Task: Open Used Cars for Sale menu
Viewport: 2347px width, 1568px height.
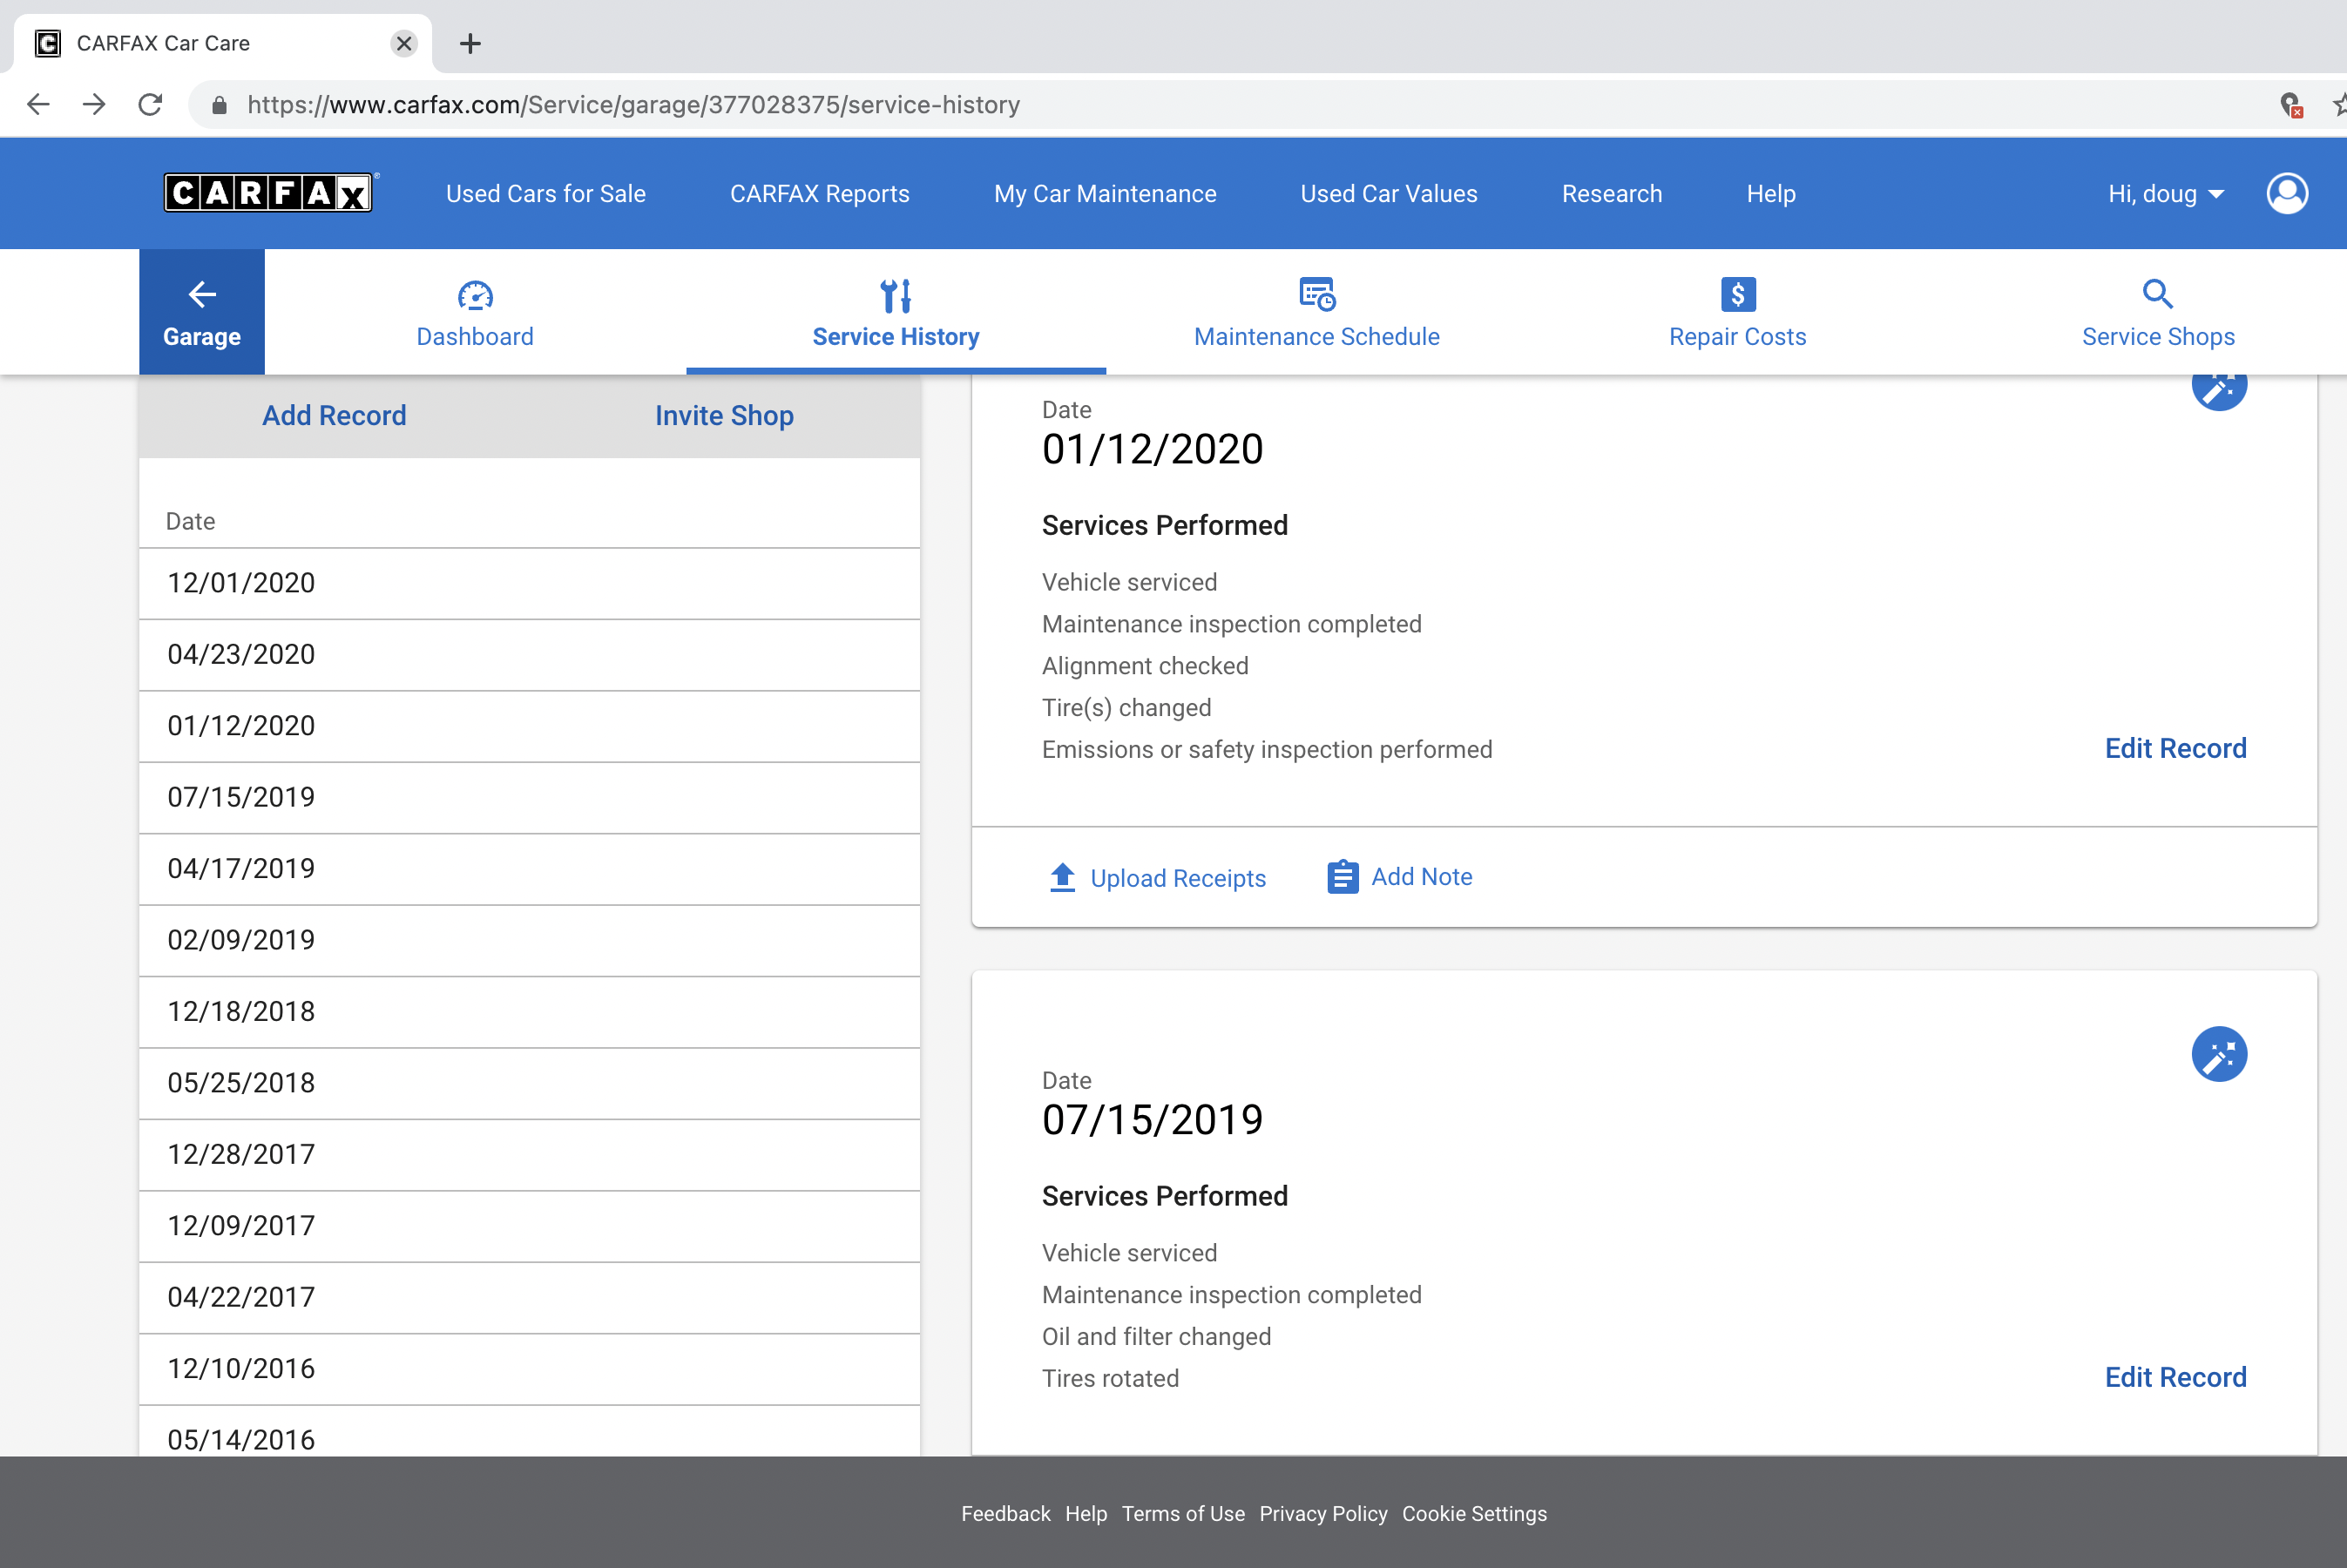Action: point(546,193)
